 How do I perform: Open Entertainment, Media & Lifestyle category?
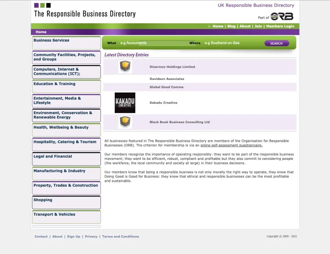coord(66,101)
